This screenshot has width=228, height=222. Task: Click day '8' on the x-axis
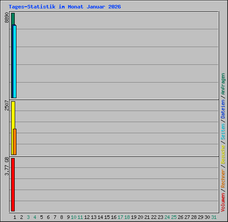(61, 217)
